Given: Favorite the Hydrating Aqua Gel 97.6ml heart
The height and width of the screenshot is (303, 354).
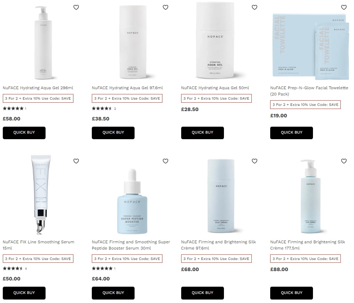Looking at the screenshot, I should 166,7.
